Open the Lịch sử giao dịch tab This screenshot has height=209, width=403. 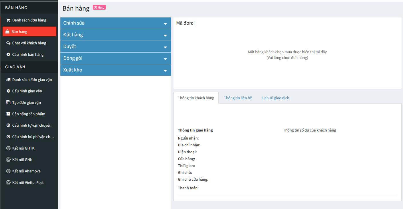pos(275,98)
